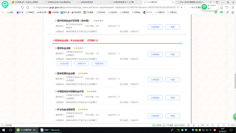Click the undo closed-tab arrow icon
The height and width of the screenshot is (133, 236).
227,7
